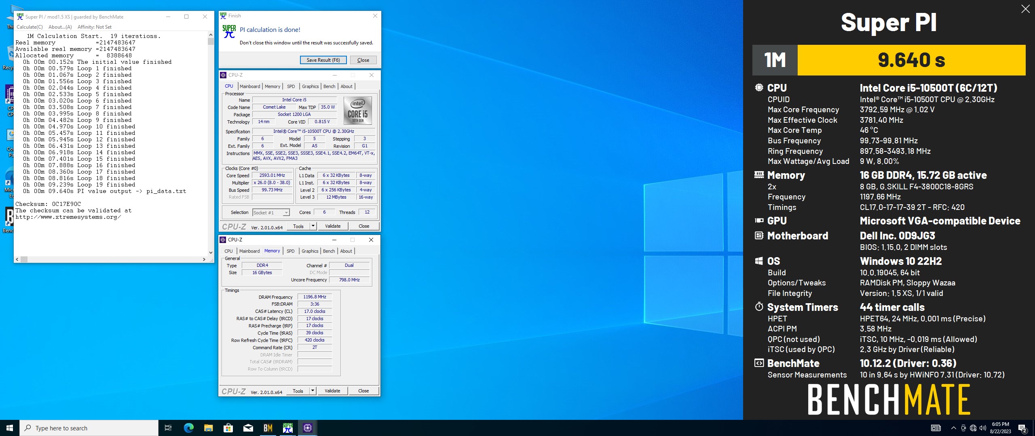Click Save Result (F6) button
Image resolution: width=1035 pixels, height=436 pixels.
[x=323, y=60]
